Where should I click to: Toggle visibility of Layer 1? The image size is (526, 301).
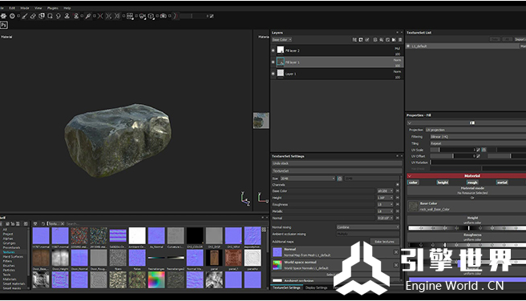point(273,74)
